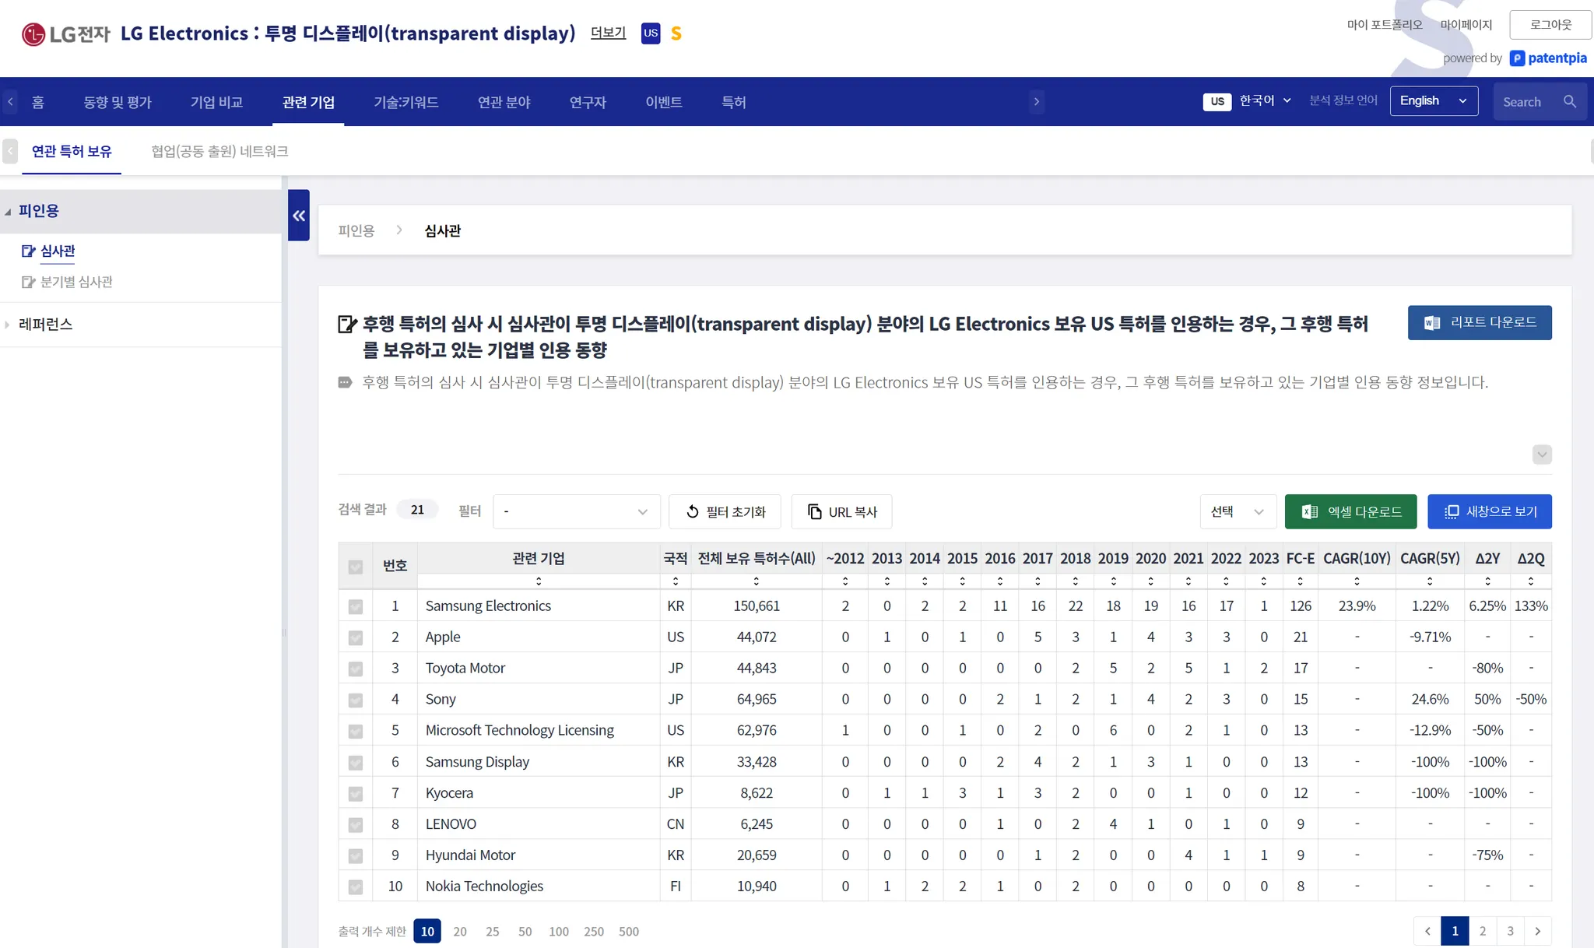Open the 필터 dropdown
The image size is (1594, 948).
(x=576, y=511)
